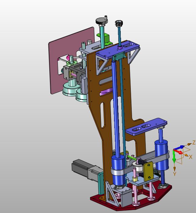Viewport: 196px width, 213px height.
Task: Click the large black handwheel at top
Action: pyautogui.click(x=102, y=21)
